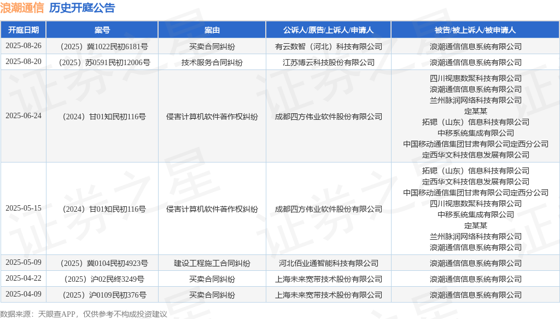Image resolution: width=560 pixels, height=319 pixels.
Task: Click date cell 2025-05-09
Action: 24,263
